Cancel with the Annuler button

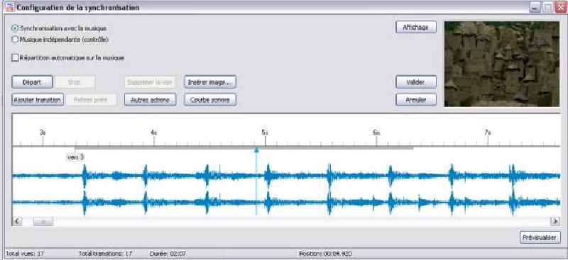416,100
